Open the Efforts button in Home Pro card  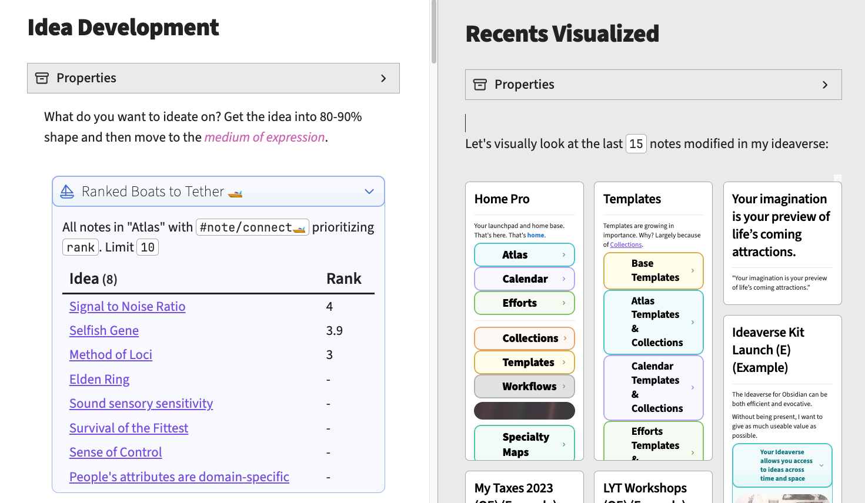525,303
